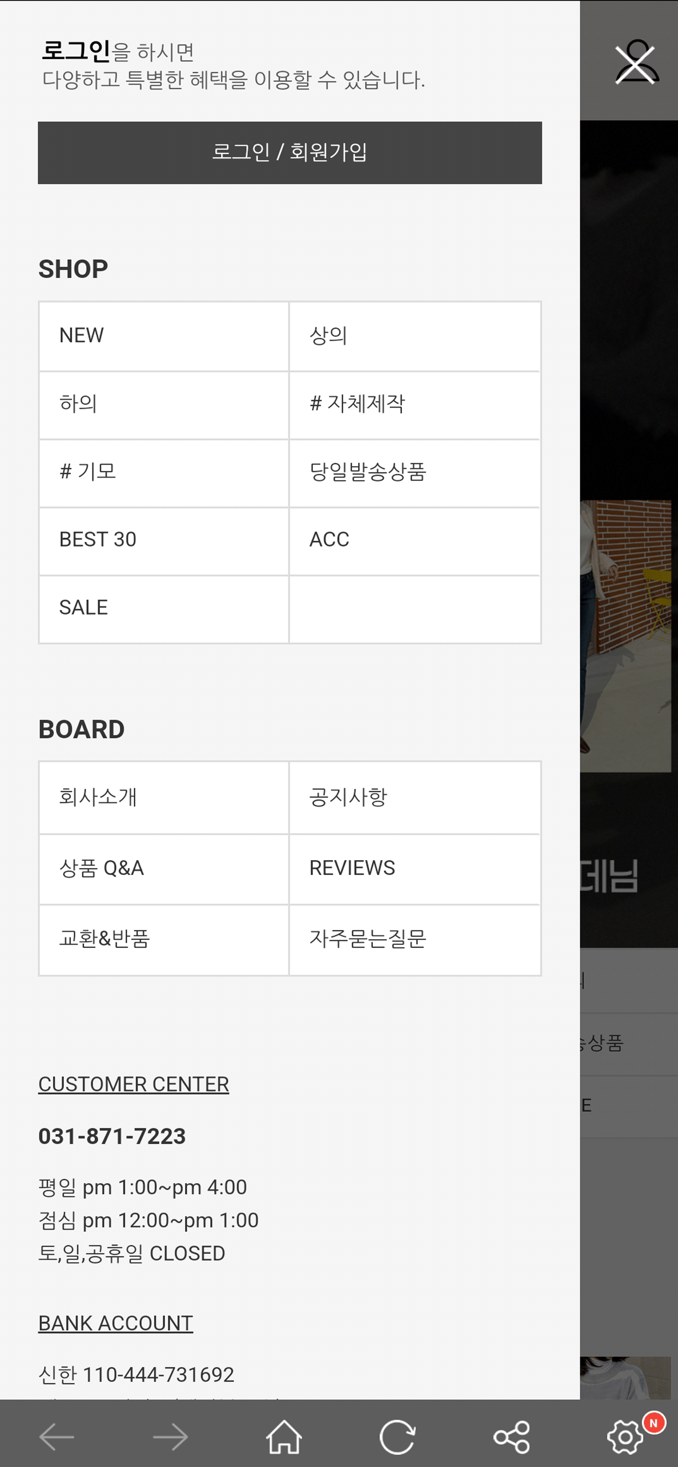The height and width of the screenshot is (1467, 678).
Task: Click the CUSTOMER CENTER heading link
Action: 134,1084
